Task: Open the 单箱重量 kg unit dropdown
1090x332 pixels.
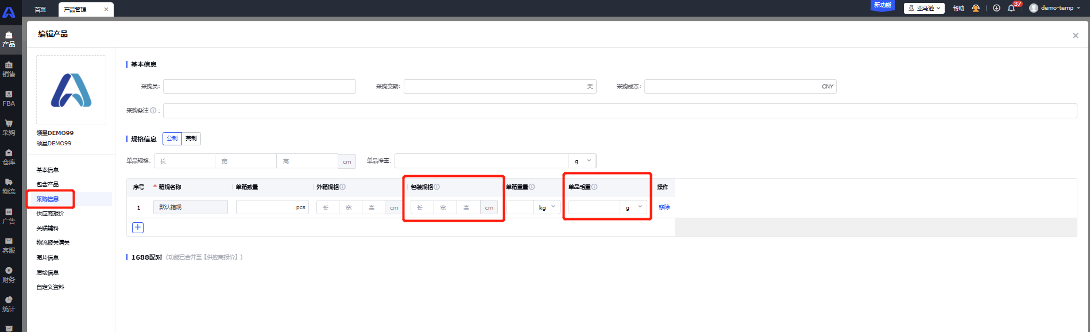Action: coord(547,207)
